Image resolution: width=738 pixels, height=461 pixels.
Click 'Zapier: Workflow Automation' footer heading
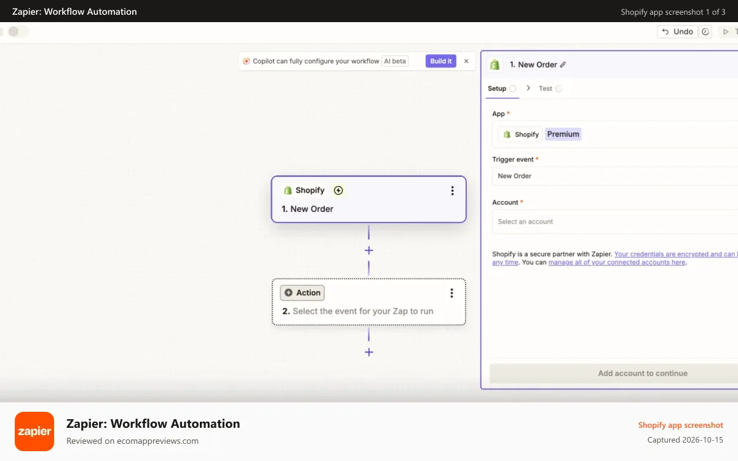coord(153,424)
